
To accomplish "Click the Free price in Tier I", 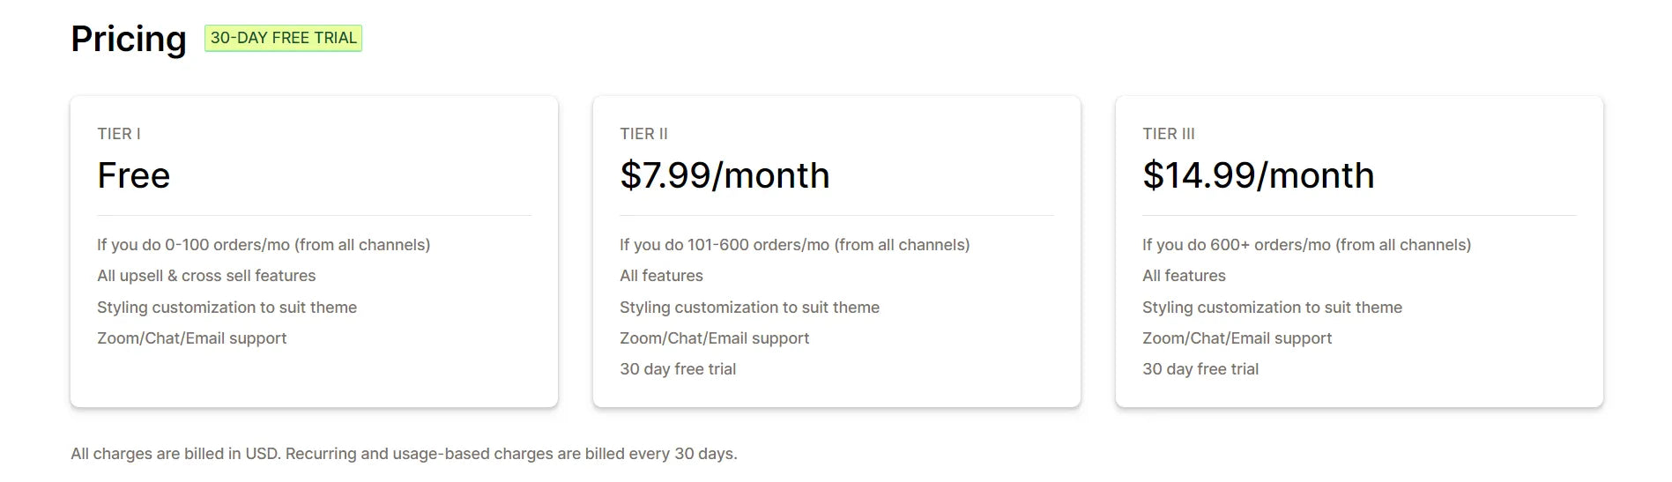I will tap(133, 175).
